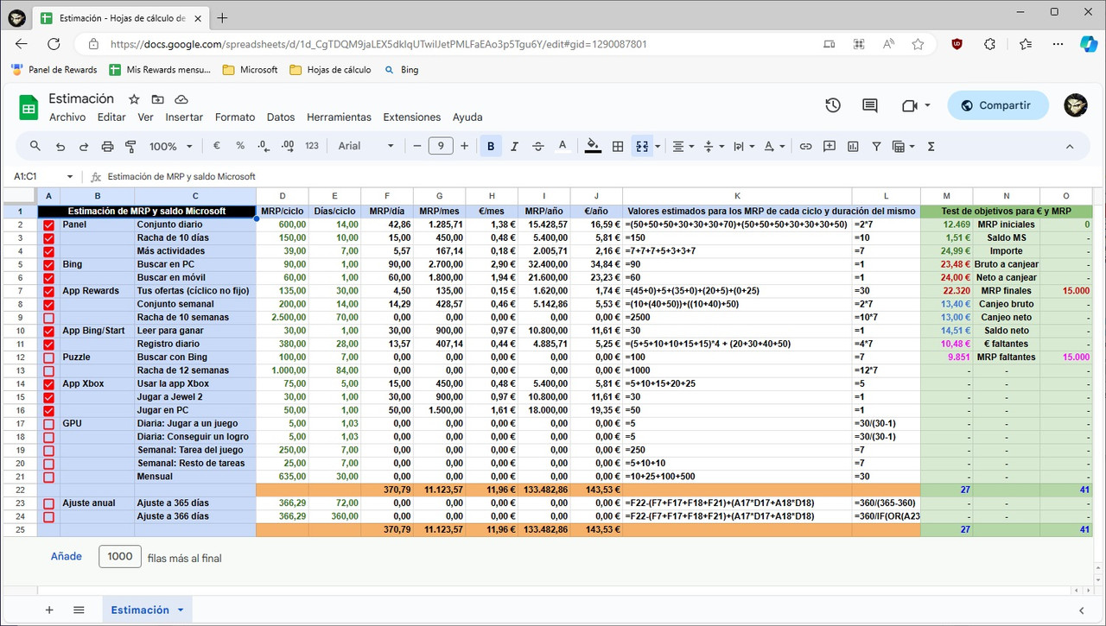This screenshot has height=626, width=1106.
Task: Toggle Usar la app Xbox checkbox
Action: tap(48, 384)
